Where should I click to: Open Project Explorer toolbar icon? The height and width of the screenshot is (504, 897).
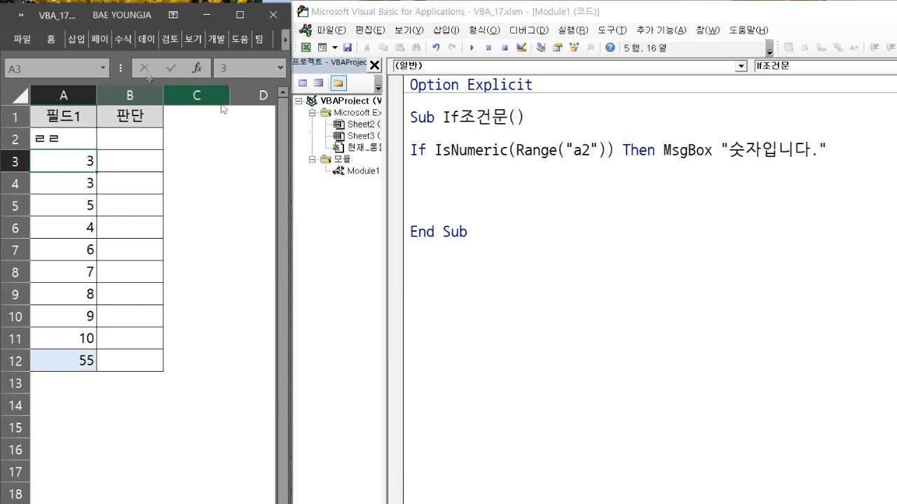(541, 48)
